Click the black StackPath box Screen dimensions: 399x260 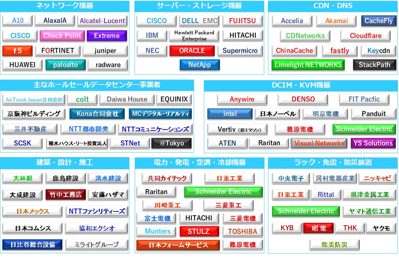(374, 65)
